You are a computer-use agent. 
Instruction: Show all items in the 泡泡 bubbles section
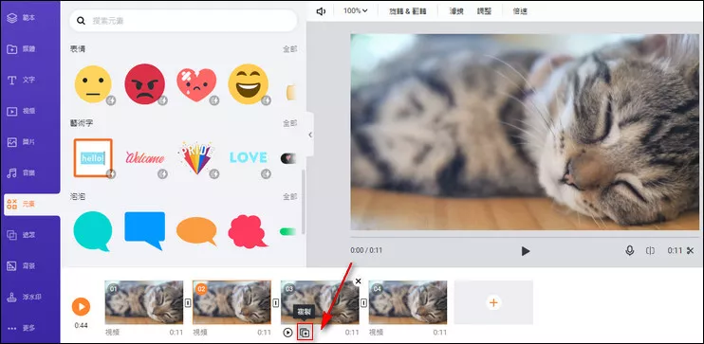click(289, 197)
